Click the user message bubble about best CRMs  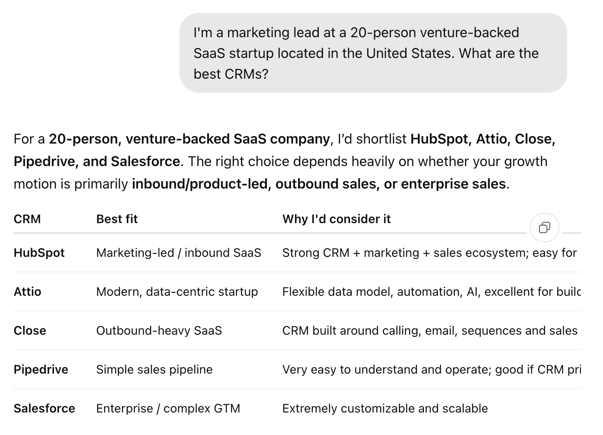pyautogui.click(x=373, y=53)
